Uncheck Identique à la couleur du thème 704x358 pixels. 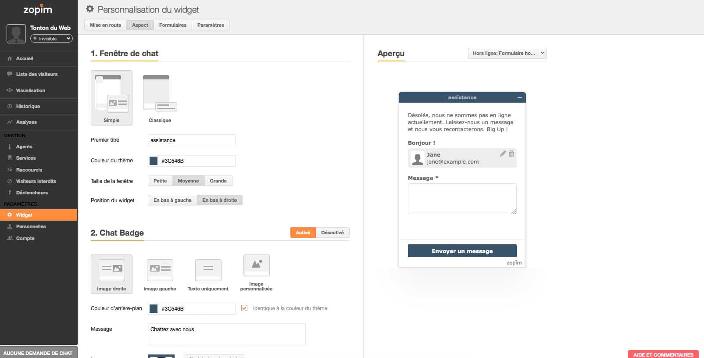[x=244, y=308]
